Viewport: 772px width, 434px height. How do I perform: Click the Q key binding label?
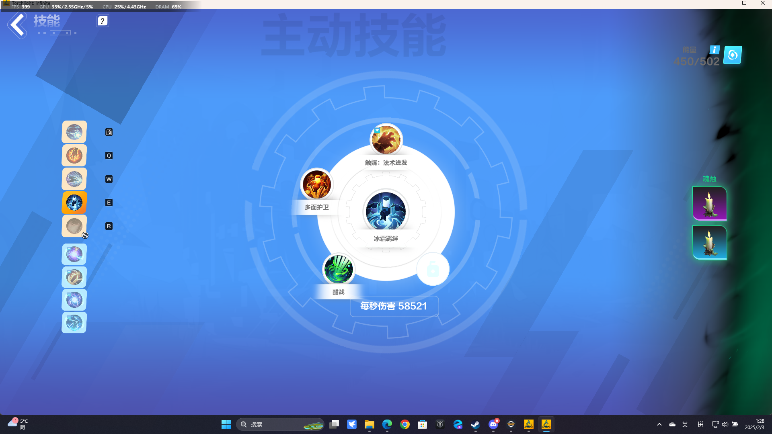[109, 156]
